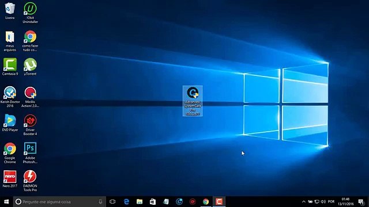Select the DVD Player desktop icon

[x=10, y=122]
